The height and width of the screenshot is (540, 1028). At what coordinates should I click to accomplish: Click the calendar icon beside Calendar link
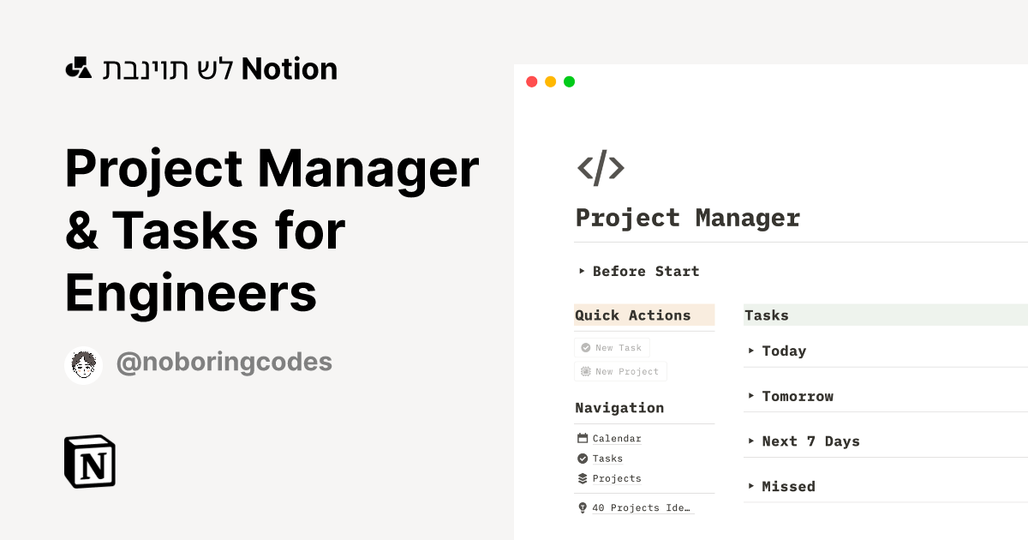(x=582, y=438)
